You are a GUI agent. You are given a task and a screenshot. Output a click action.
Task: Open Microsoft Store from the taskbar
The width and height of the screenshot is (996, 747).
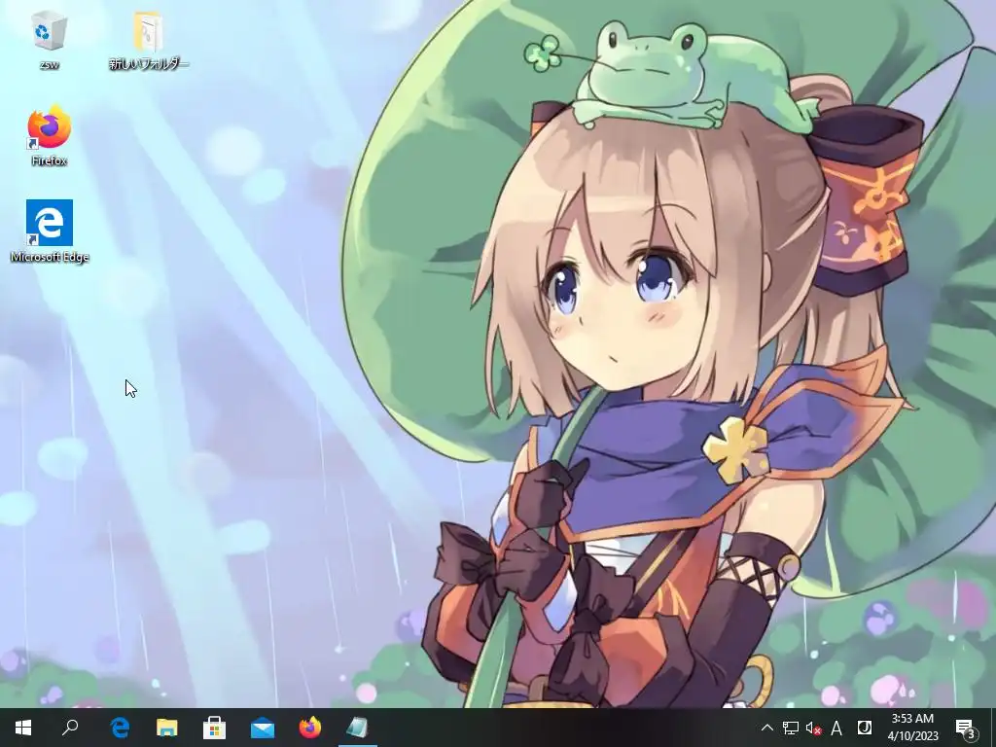[x=215, y=728]
